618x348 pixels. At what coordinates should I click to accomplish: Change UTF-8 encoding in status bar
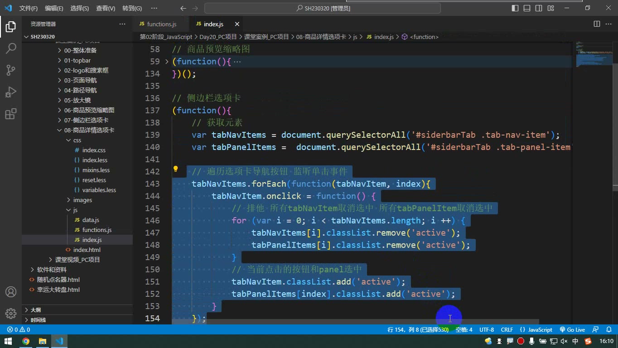coord(487,330)
